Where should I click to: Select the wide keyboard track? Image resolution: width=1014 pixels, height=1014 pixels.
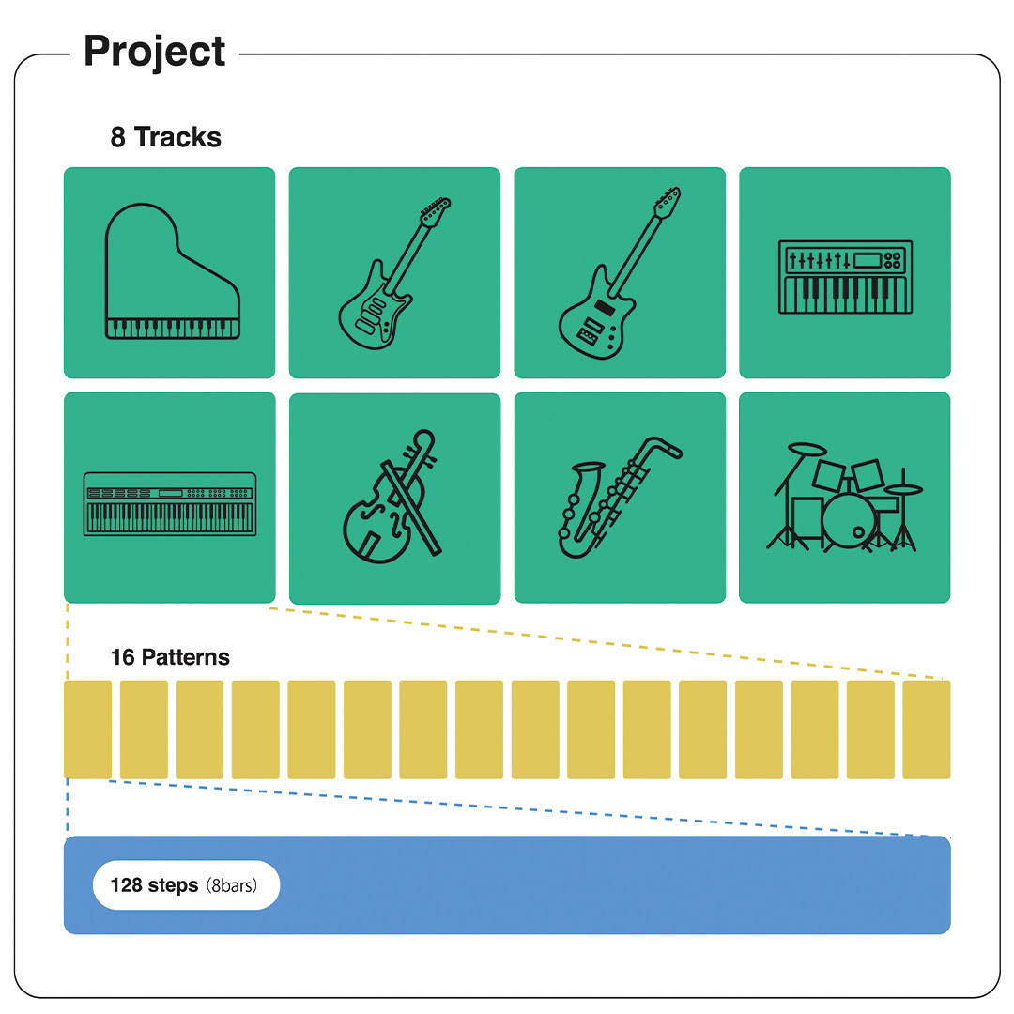(169, 498)
